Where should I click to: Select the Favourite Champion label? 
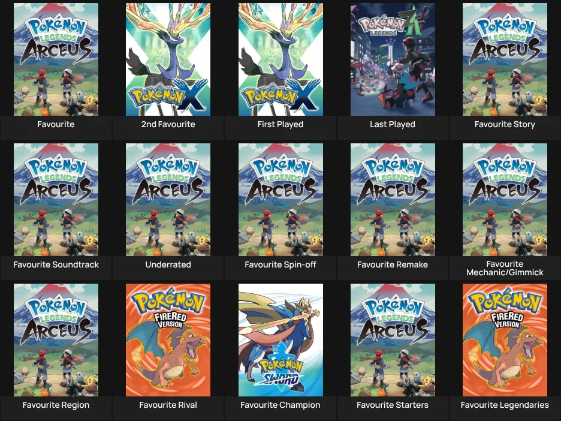point(280,405)
